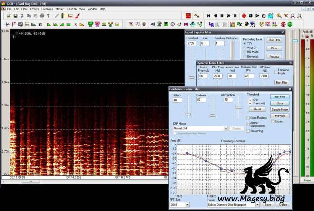
Task: Tick the Keep Residue checkbox
Action: click(x=248, y=118)
